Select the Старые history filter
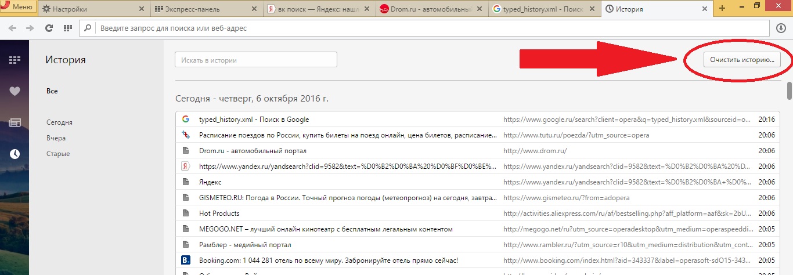This screenshot has width=793, height=275. point(58,154)
